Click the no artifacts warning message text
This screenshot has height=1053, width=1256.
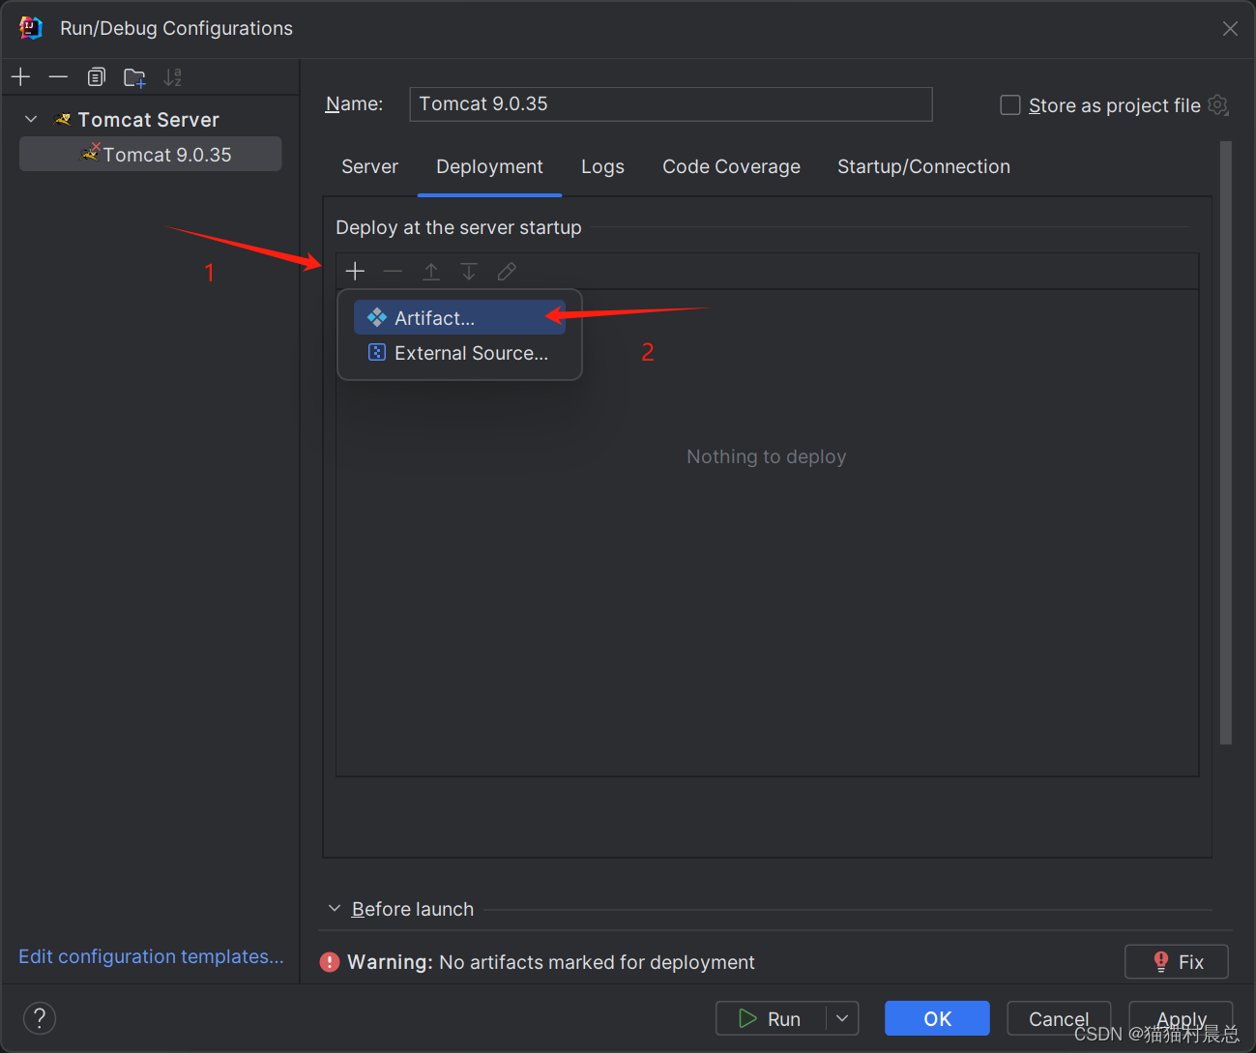tap(597, 962)
